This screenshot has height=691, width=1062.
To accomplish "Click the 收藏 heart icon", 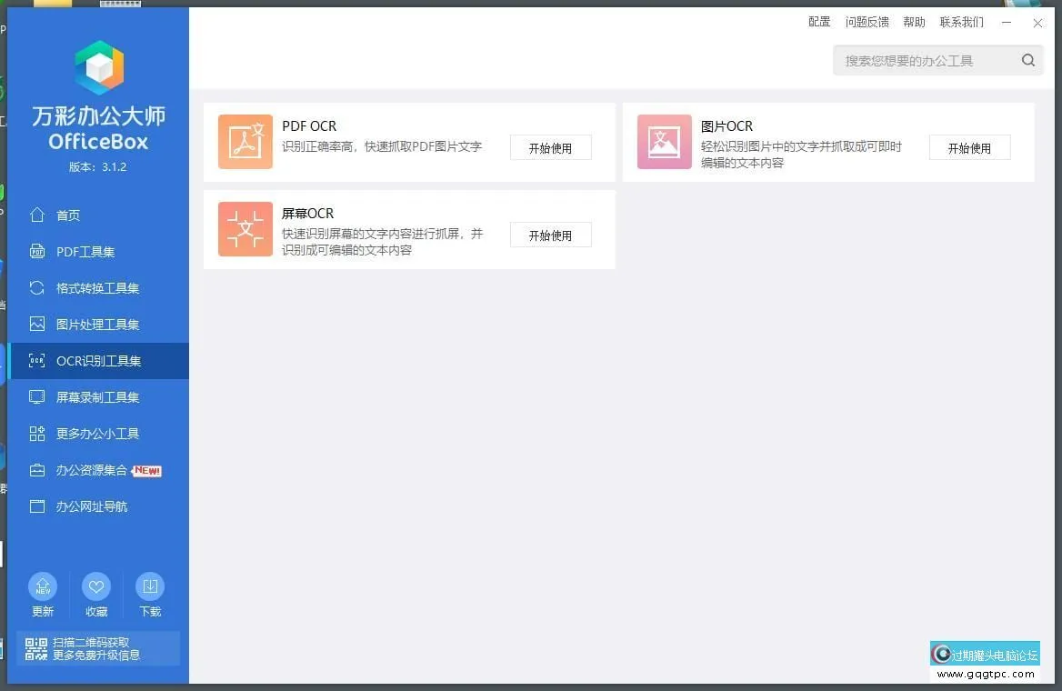I will [96, 586].
